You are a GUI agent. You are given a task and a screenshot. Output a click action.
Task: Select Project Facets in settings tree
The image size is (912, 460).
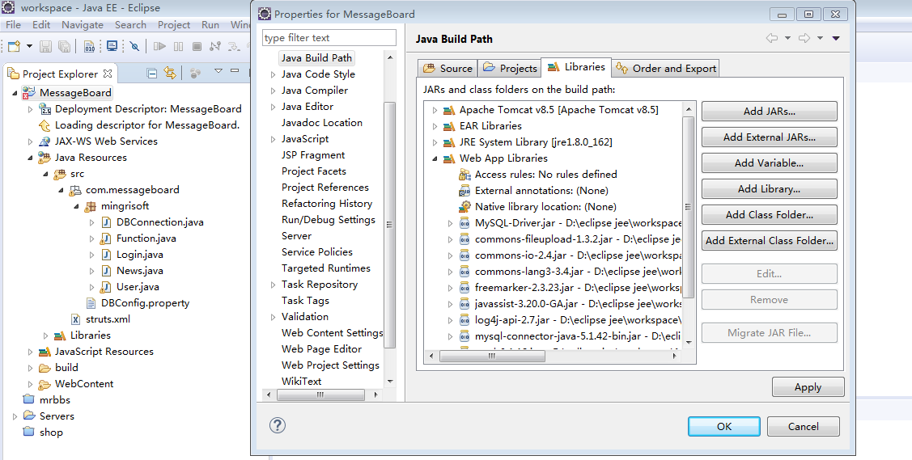tap(313, 171)
